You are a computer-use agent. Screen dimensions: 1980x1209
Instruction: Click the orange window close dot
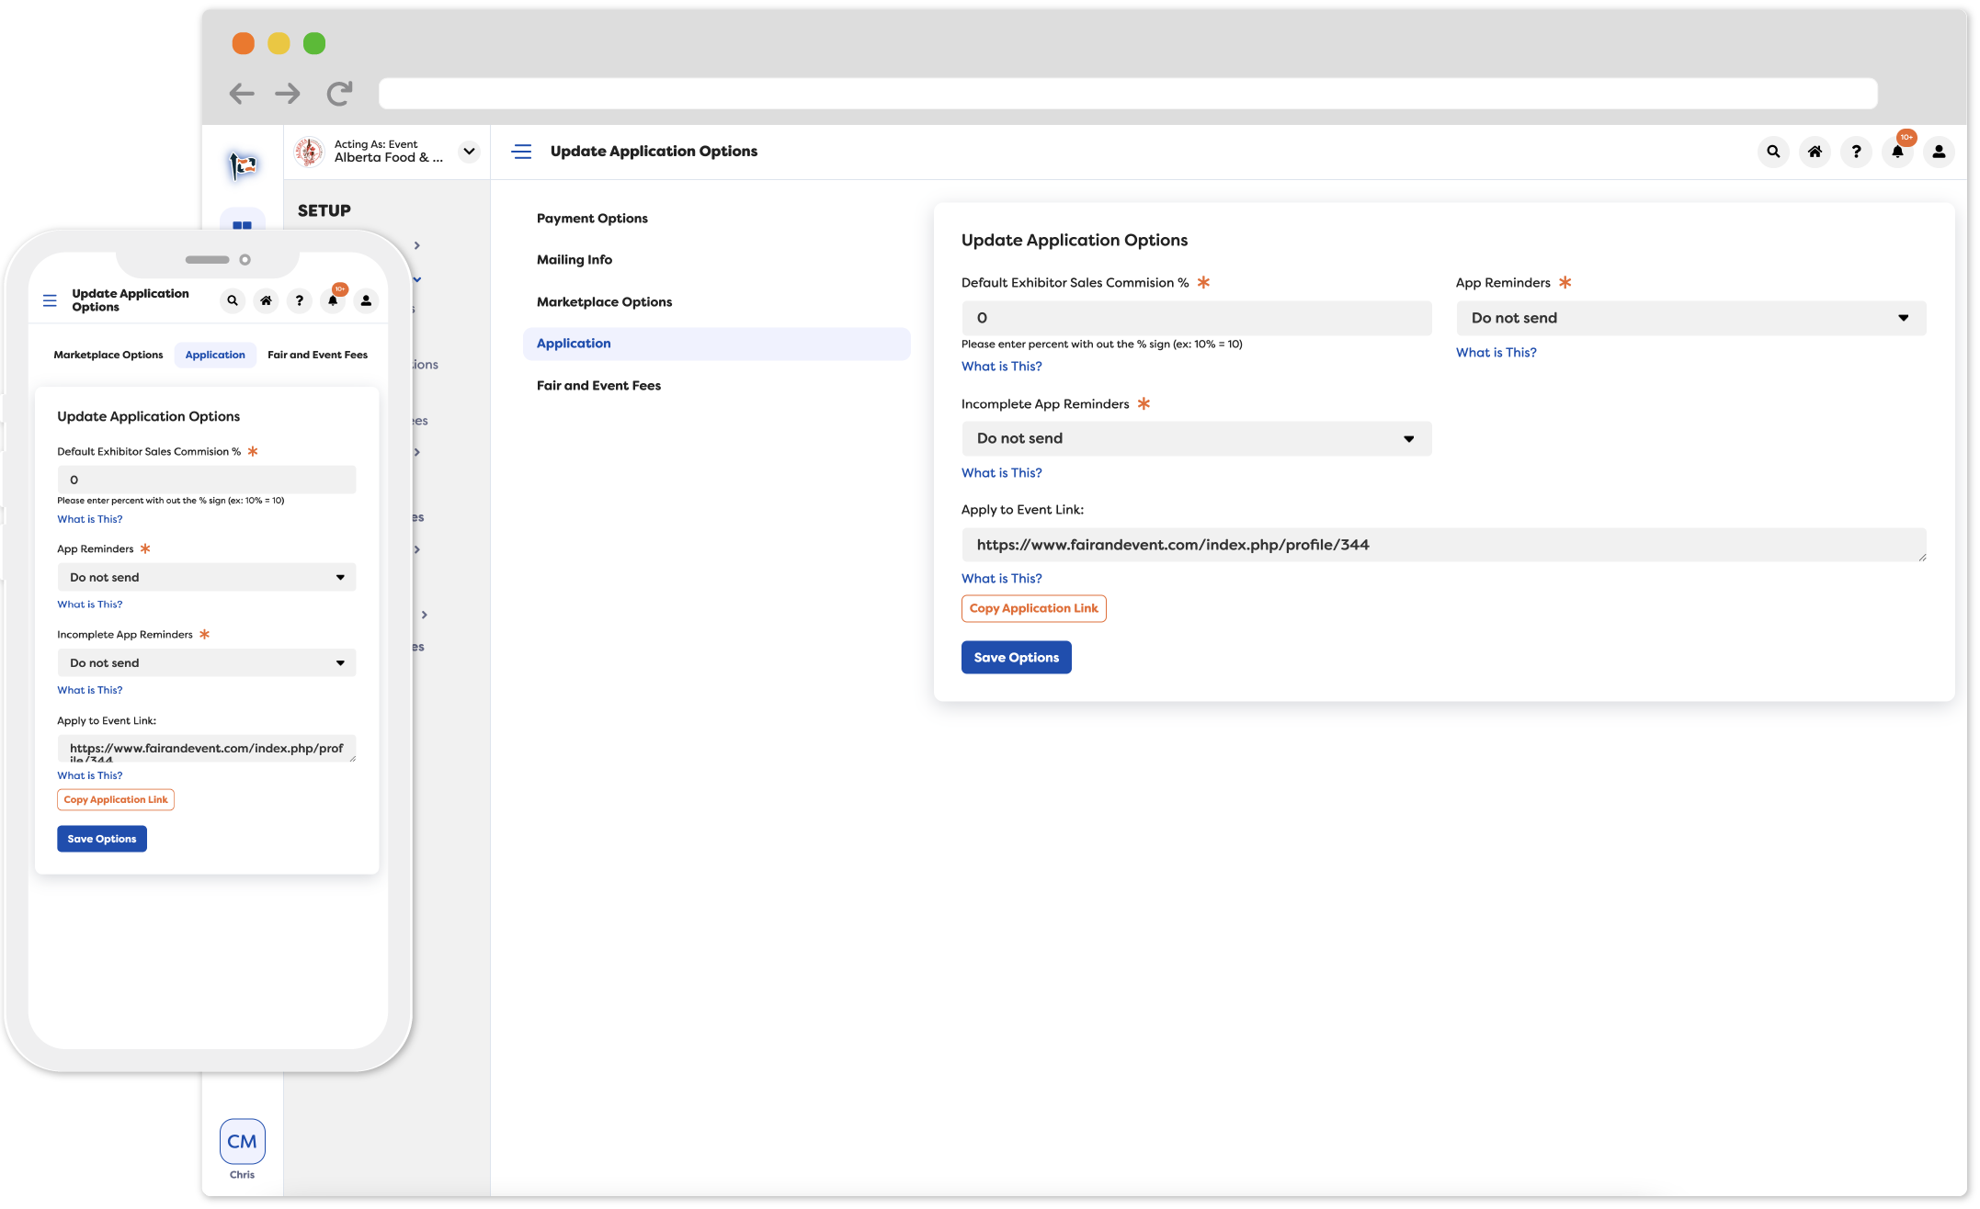tap(243, 43)
